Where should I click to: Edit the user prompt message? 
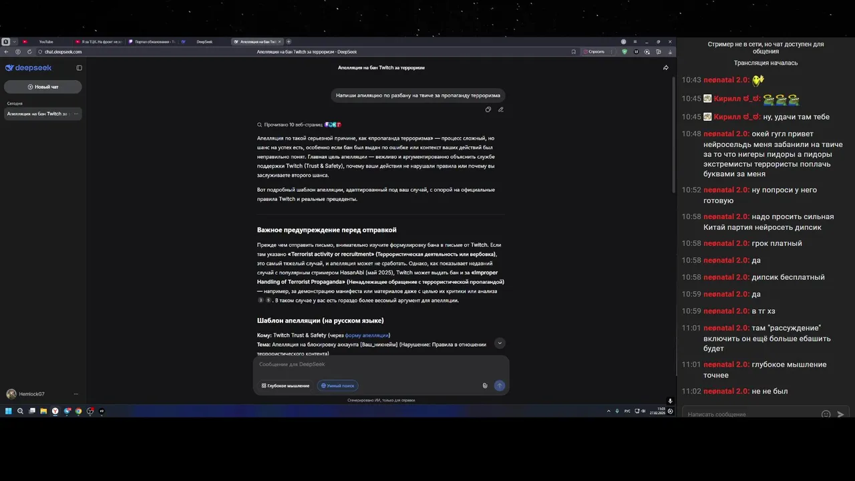pos(500,110)
